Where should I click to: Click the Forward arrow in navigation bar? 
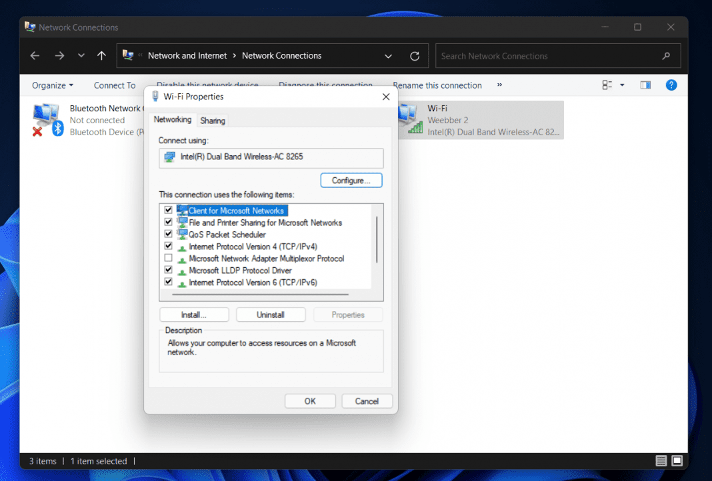tap(59, 56)
